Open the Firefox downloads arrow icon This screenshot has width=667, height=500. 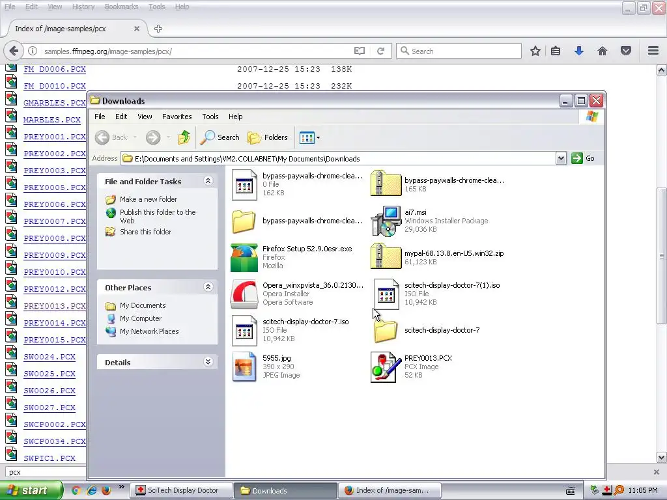(579, 51)
